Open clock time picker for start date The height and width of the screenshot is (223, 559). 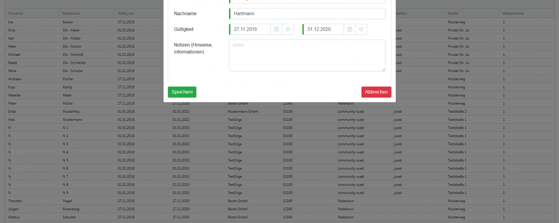pyautogui.click(x=288, y=29)
